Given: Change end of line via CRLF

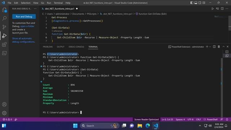Looking at the screenshot, I should [199, 120].
